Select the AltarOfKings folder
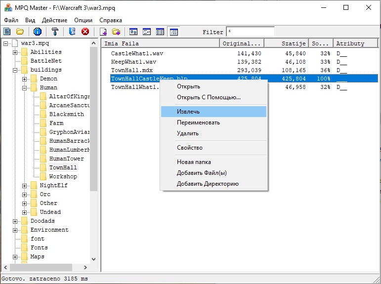Screen dimensions: 381x284 tap(69, 96)
